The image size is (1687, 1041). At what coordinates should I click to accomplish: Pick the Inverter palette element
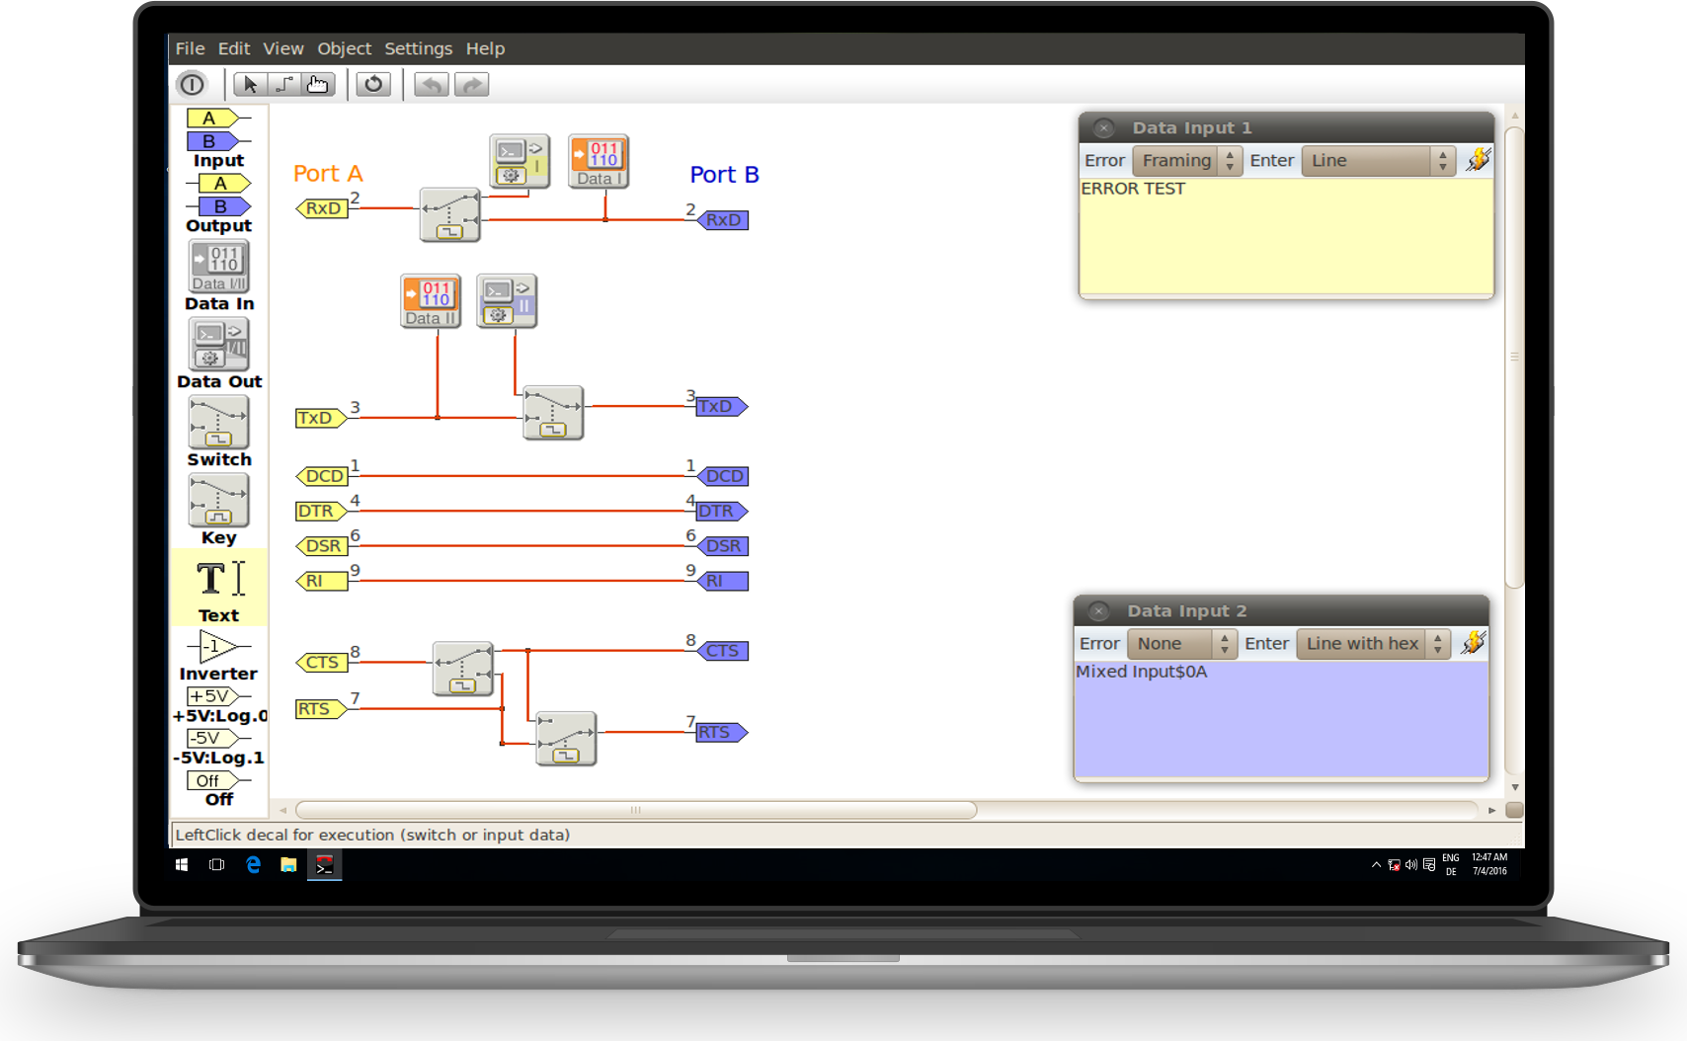coord(218,648)
